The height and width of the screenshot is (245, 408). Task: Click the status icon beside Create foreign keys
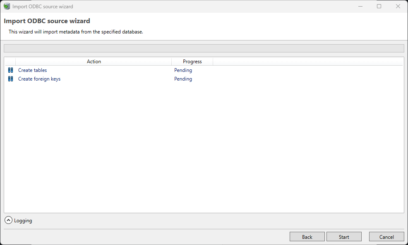click(x=10, y=78)
